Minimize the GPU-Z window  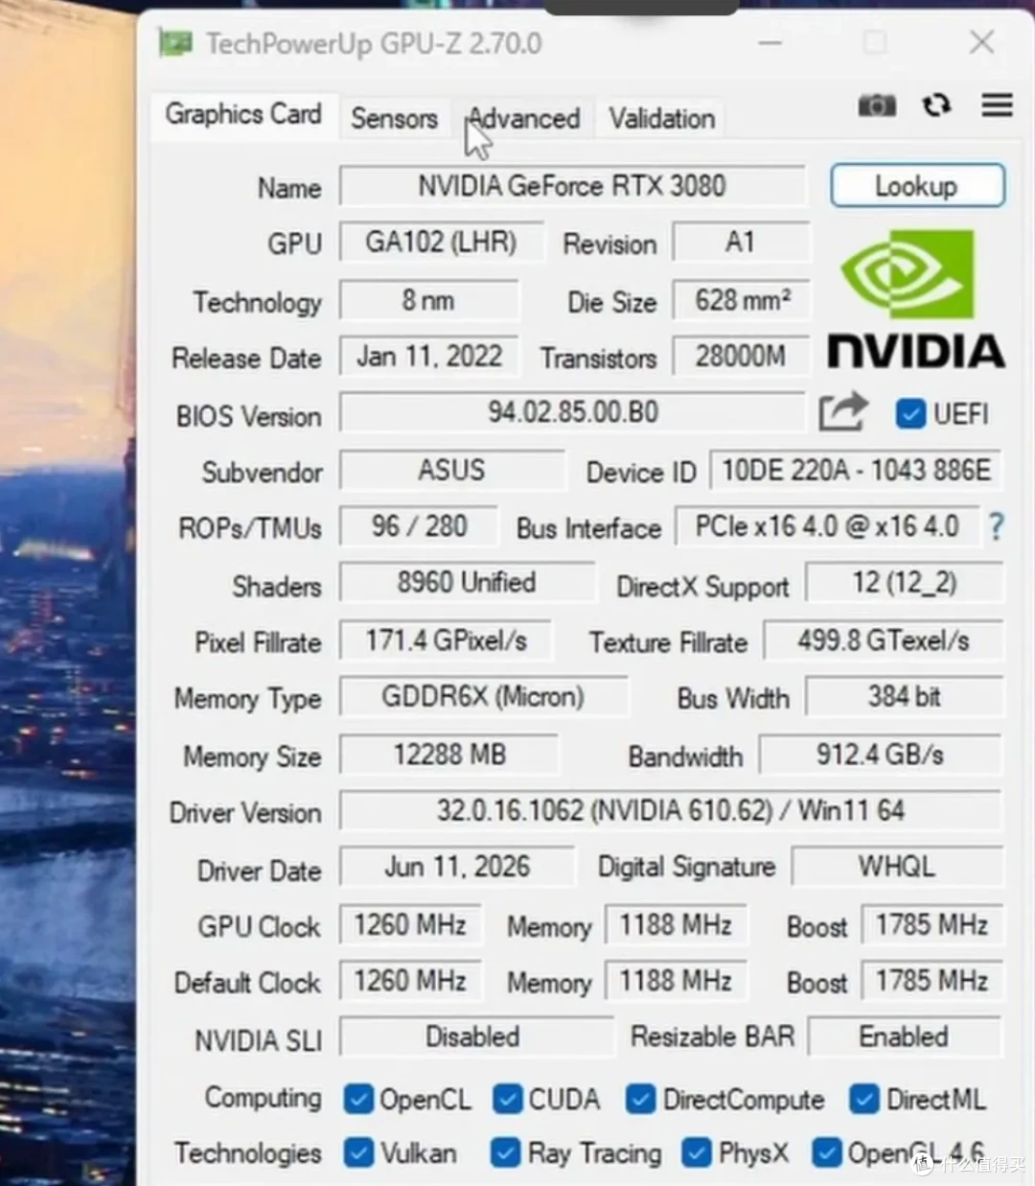click(x=770, y=42)
